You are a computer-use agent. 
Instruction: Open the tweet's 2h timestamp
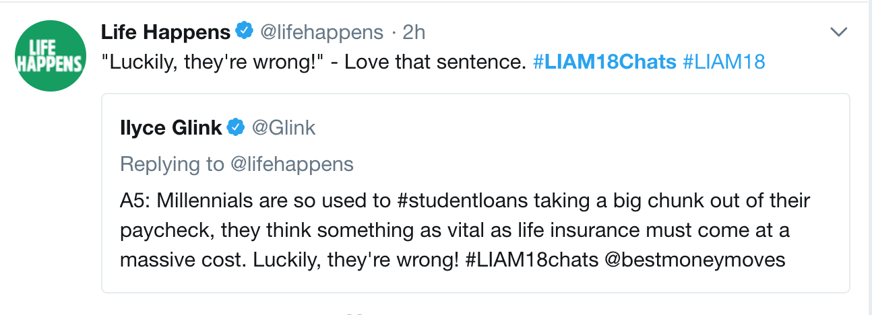point(414,32)
